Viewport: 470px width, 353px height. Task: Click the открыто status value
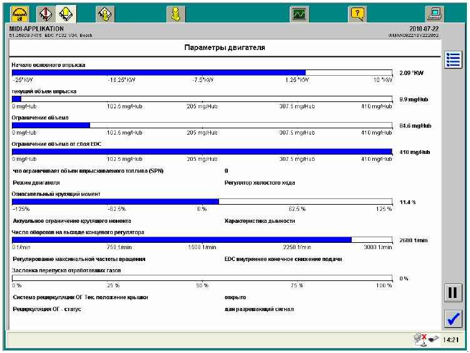pos(235,297)
